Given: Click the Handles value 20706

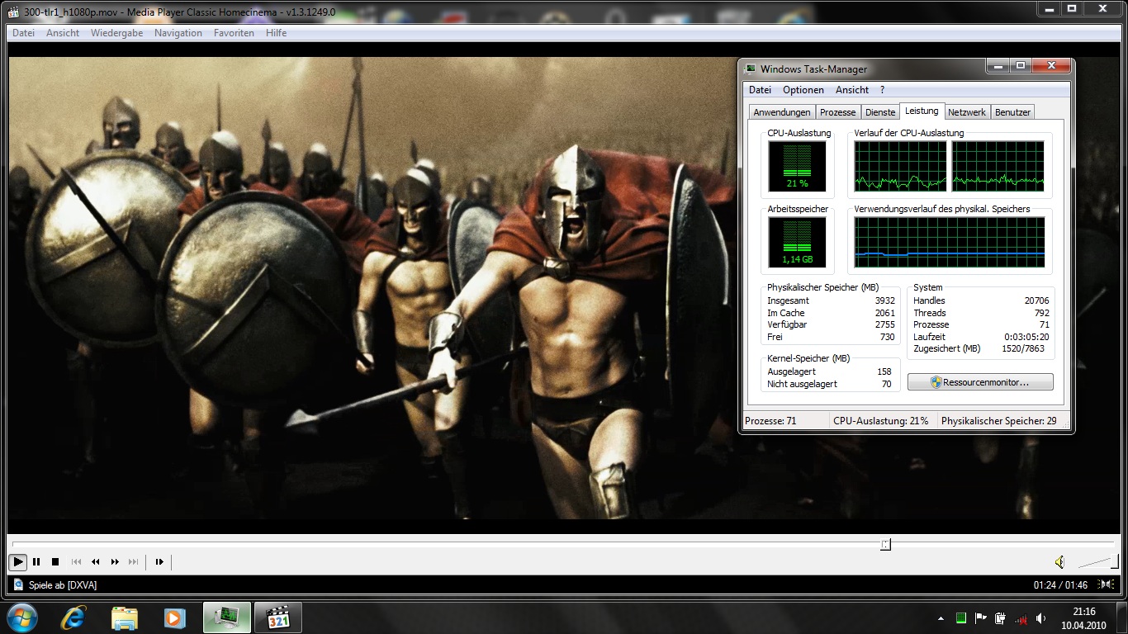Looking at the screenshot, I should coord(1036,301).
